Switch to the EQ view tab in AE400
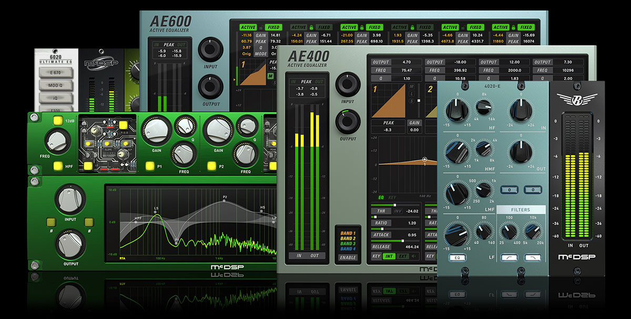This screenshot has height=319, width=631. tap(381, 198)
